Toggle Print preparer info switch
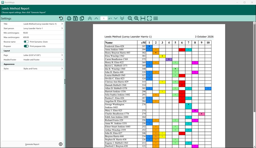This screenshot has width=256, height=148. [26, 46]
